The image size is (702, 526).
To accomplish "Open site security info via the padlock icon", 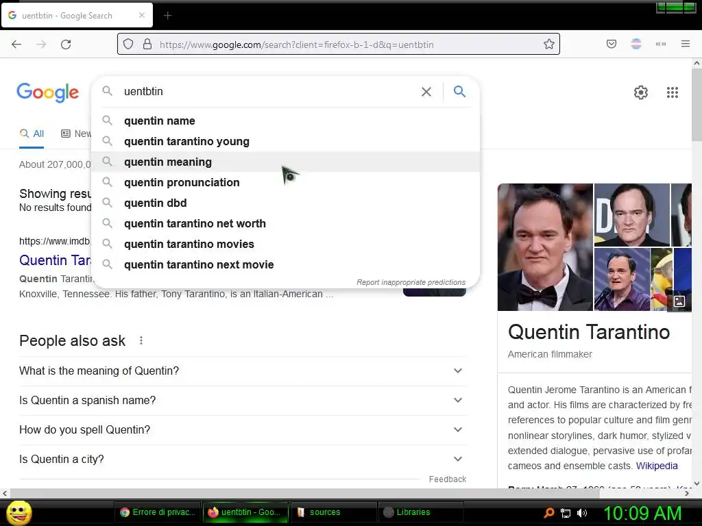I will tap(147, 44).
